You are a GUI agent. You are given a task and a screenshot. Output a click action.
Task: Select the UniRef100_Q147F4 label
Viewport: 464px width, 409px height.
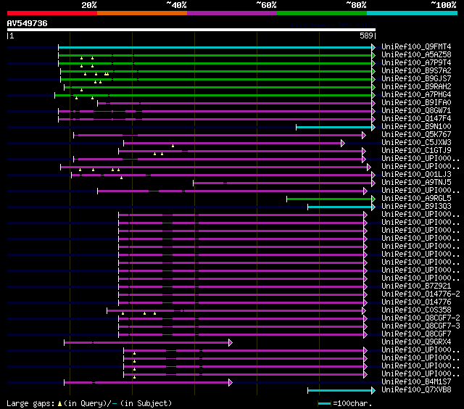[x=416, y=119]
